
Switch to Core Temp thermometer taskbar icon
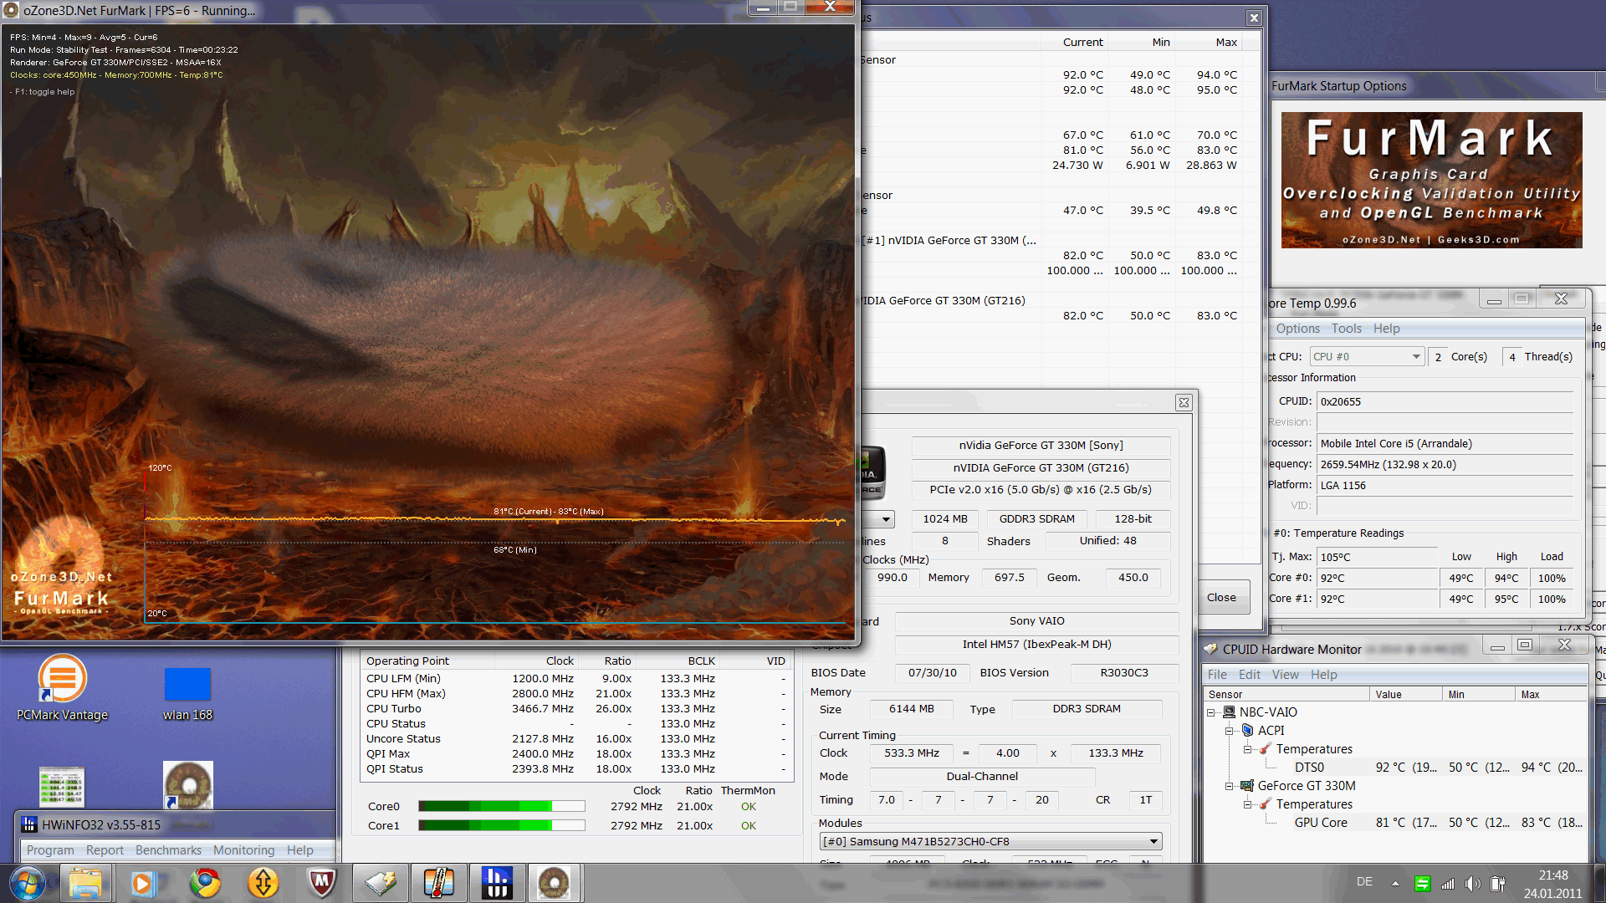pyautogui.click(x=438, y=883)
